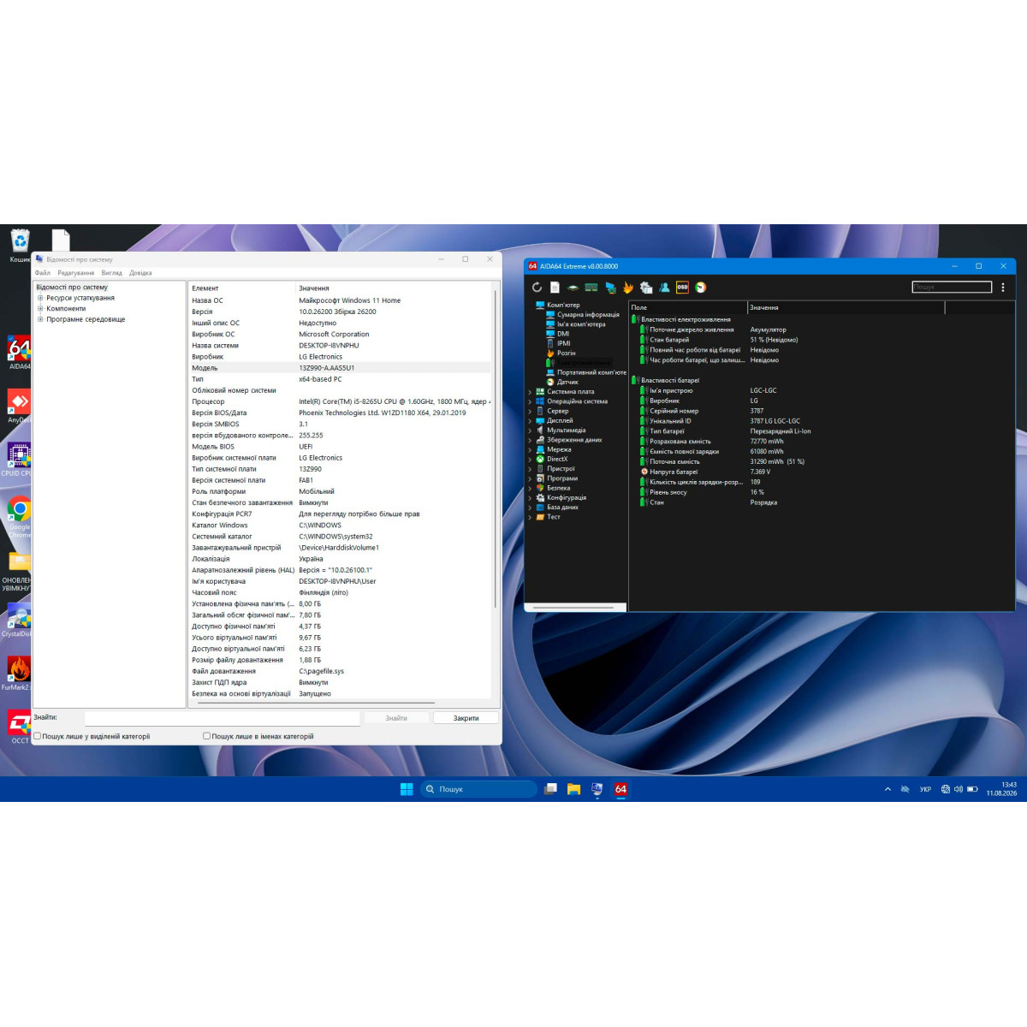This screenshot has width=1027, height=1027.
Task: Select the AnyDesk desktop shortcut
Action: 19,406
